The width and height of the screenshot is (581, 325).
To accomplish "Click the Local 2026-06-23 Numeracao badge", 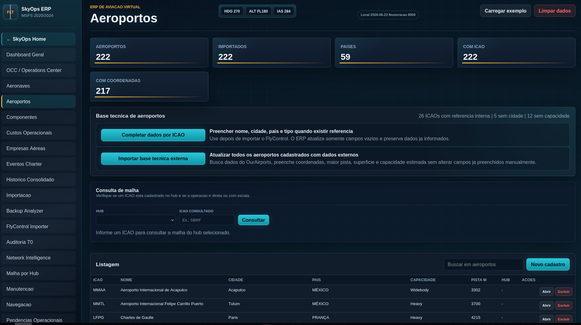I will (x=388, y=15).
